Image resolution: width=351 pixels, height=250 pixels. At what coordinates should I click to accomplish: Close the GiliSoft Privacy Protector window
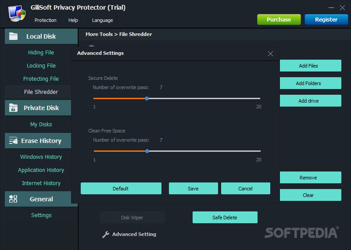[x=342, y=7]
